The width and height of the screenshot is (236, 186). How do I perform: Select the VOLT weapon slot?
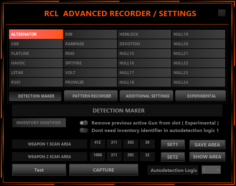[x=90, y=73]
